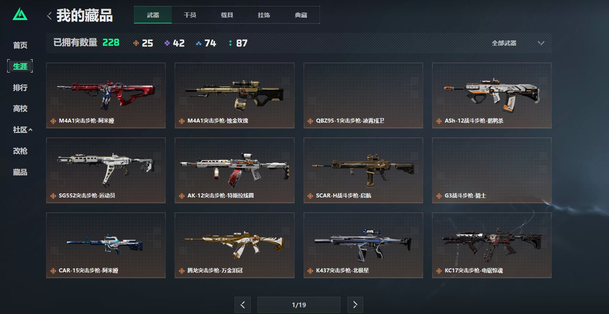Go to previous page with left arrow
The width and height of the screenshot is (609, 314).
tap(243, 305)
